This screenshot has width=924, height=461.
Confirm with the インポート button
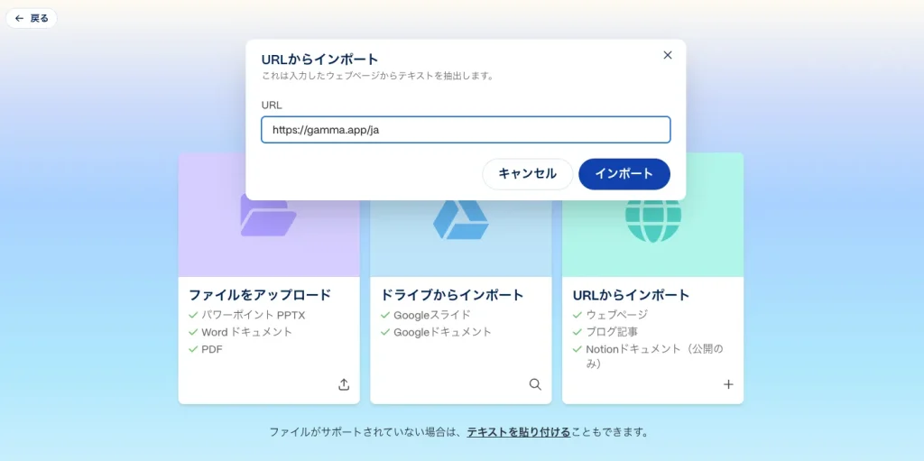[x=624, y=174]
